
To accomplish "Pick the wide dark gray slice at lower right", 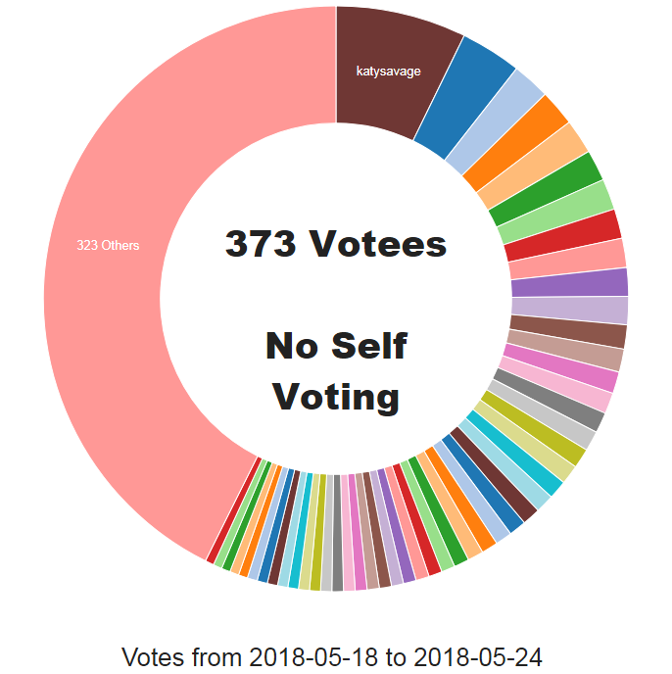I will [550, 400].
